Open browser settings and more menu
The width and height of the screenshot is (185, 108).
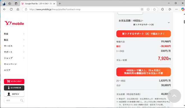point(176,9)
